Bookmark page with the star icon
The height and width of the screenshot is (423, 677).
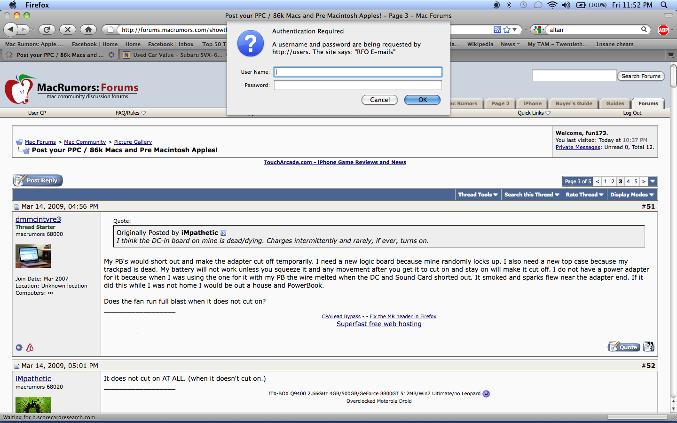click(507, 30)
